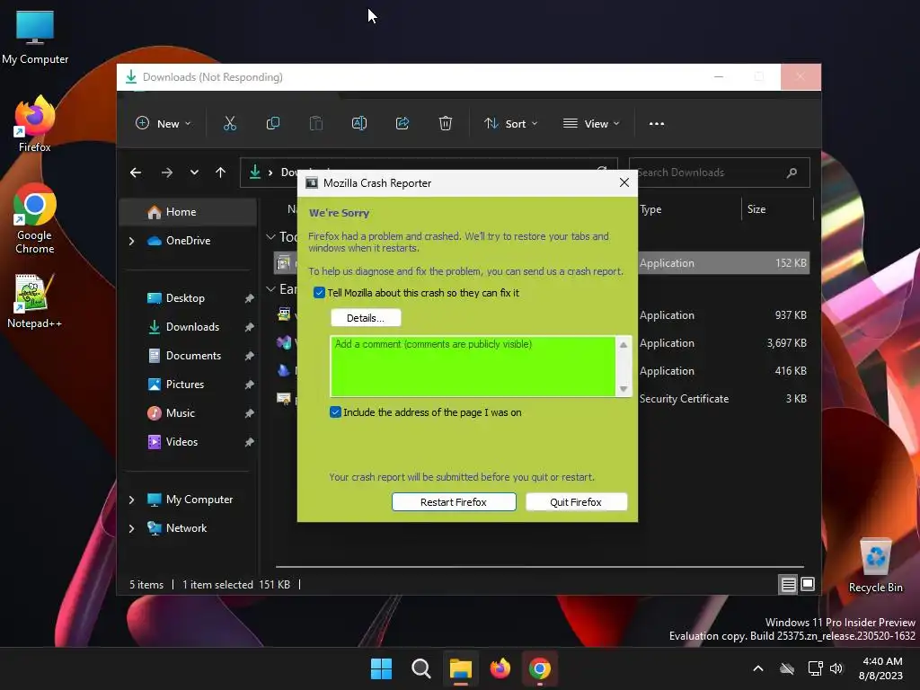The width and height of the screenshot is (920, 690).
Task: Open the Sort dropdown menu
Action: point(510,124)
